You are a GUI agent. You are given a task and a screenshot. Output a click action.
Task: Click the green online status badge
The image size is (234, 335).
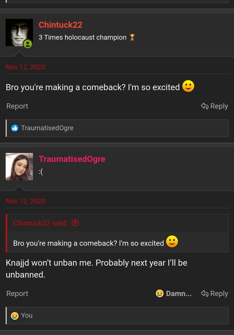(27, 44)
